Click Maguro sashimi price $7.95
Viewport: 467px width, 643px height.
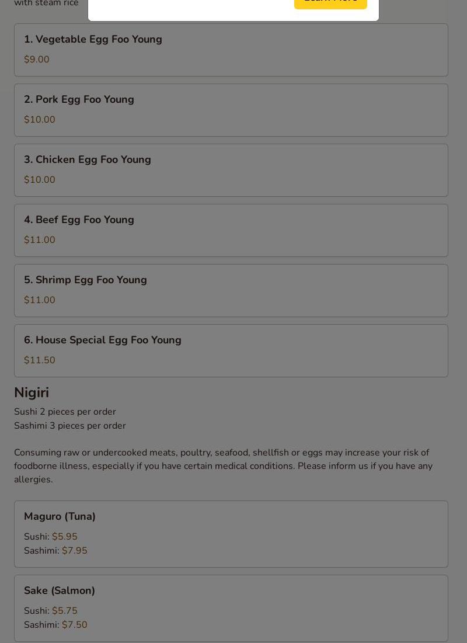point(75,551)
